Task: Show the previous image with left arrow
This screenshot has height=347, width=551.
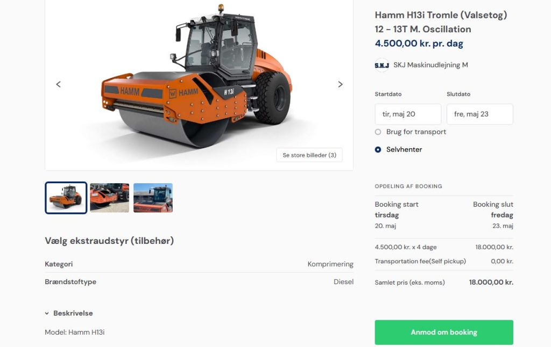Action: [58, 84]
